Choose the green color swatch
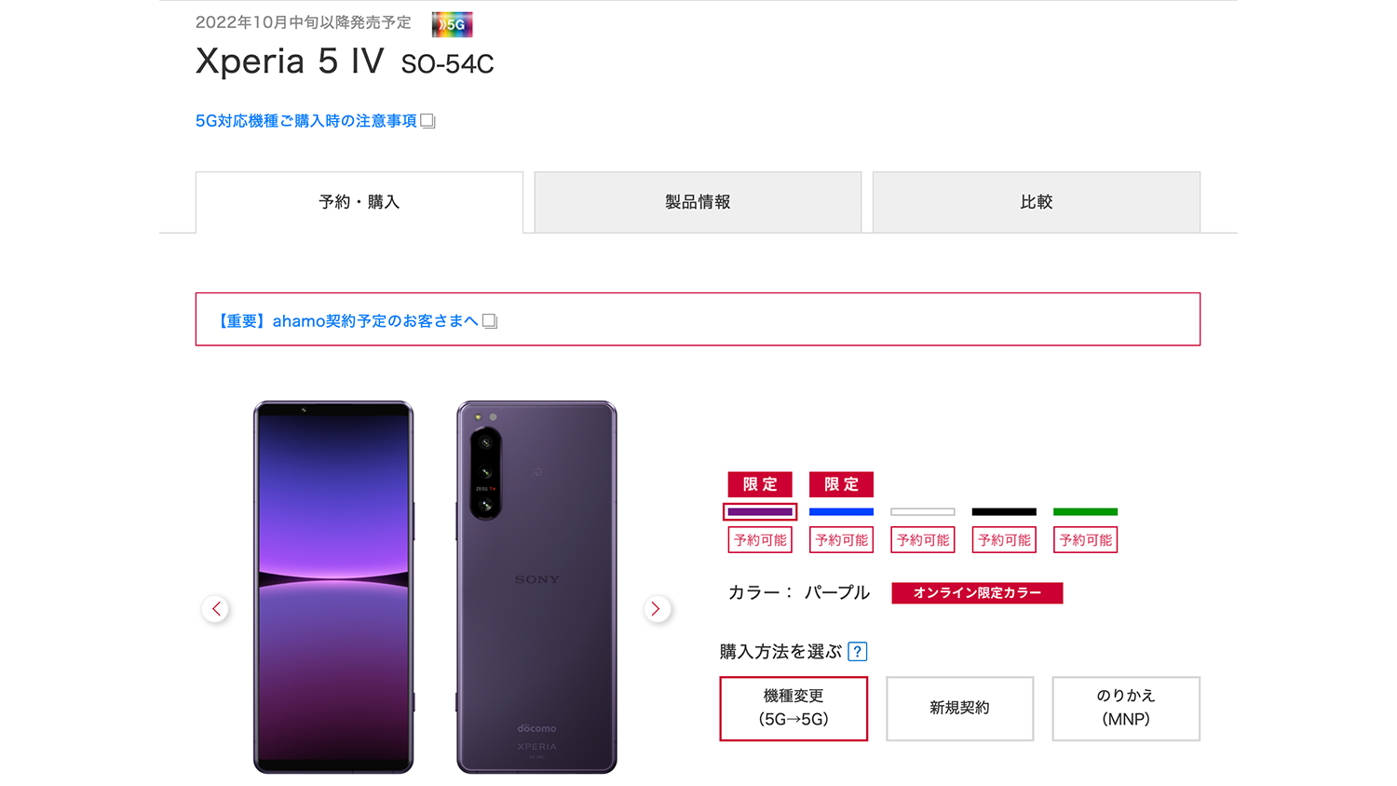The height and width of the screenshot is (786, 1397). 1085,511
